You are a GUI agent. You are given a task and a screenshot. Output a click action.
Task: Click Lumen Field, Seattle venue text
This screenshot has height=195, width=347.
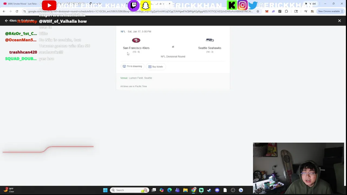[140, 78]
